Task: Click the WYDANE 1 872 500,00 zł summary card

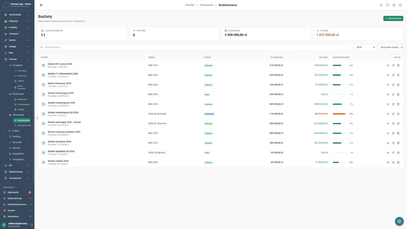Action: (358, 33)
